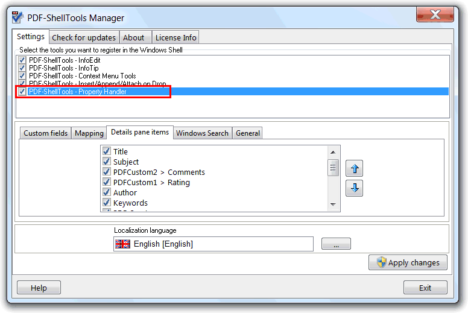Screen dimensions: 468x313
Task: Toggle the Context Menu Tools checkbox
Action: [22, 76]
